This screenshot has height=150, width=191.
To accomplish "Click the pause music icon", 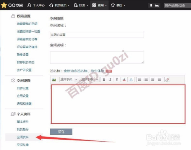I will pyautogui.click(x=151, y=5).
